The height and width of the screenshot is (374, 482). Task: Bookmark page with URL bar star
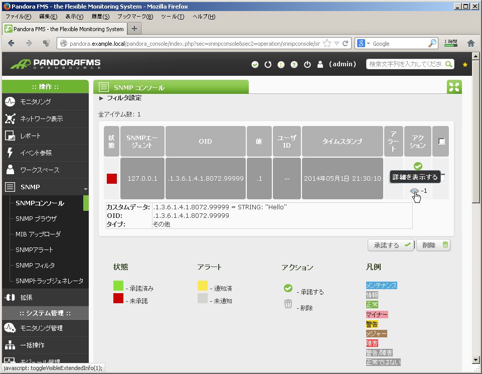pyautogui.click(x=327, y=43)
